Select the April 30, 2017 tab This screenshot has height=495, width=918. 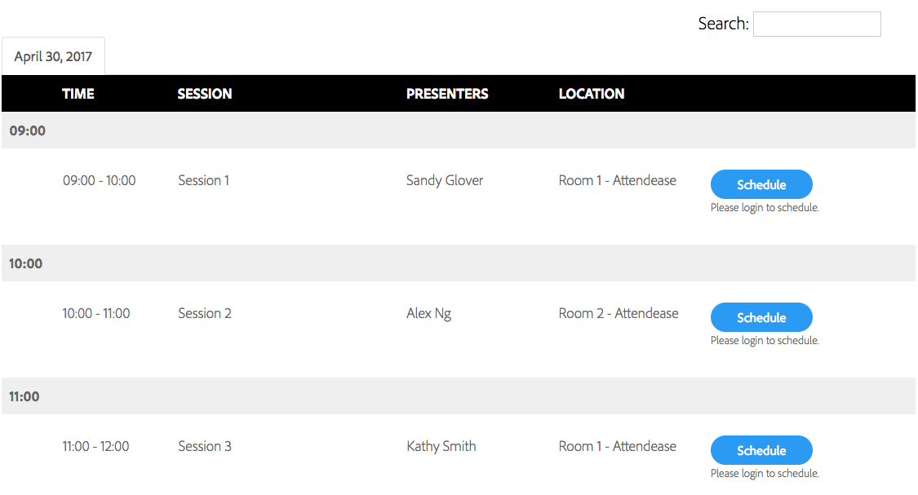53,57
